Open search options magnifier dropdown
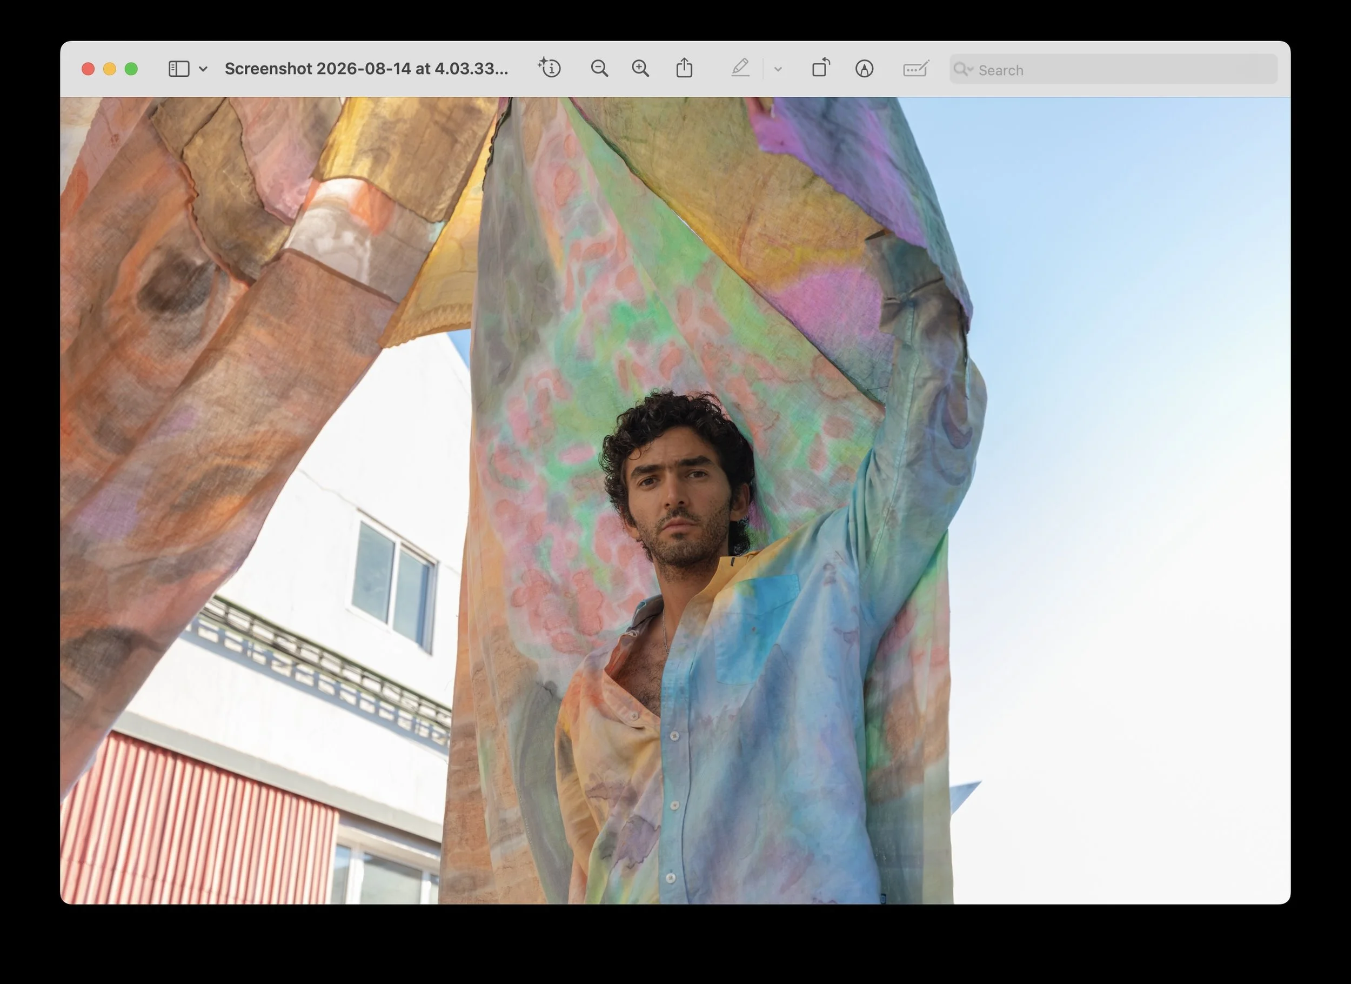Viewport: 1351px width, 984px height. [x=962, y=69]
